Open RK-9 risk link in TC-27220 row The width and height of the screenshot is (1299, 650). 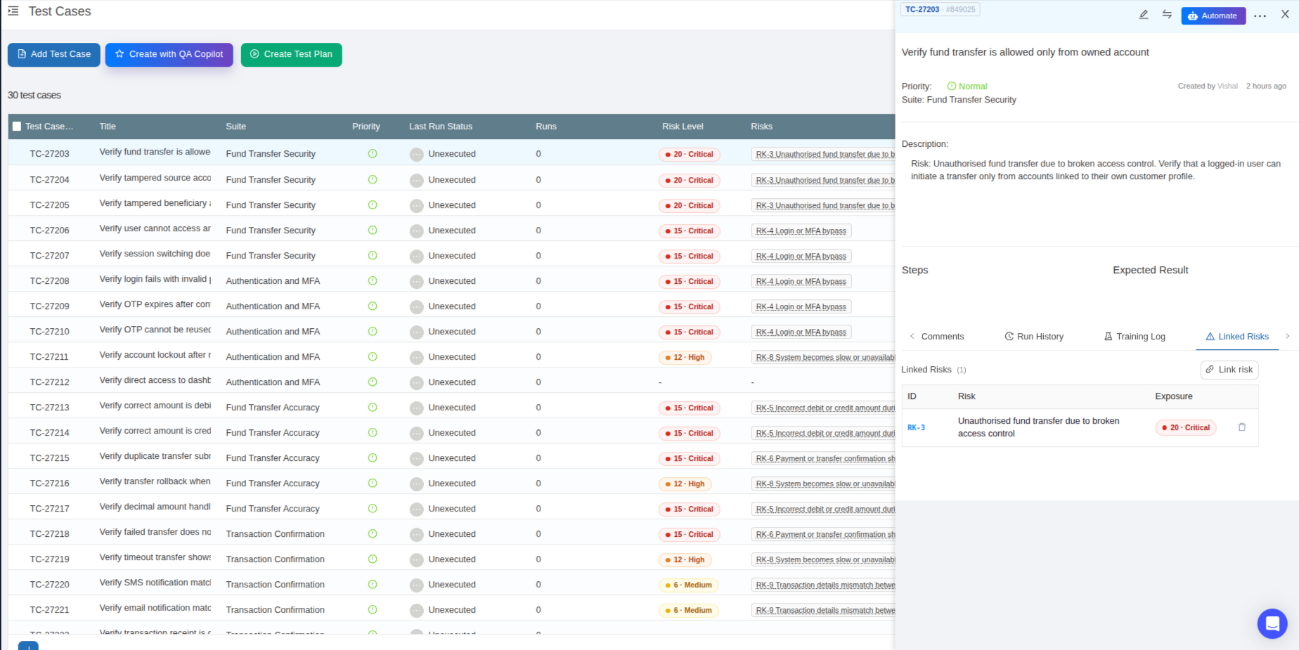click(x=824, y=585)
